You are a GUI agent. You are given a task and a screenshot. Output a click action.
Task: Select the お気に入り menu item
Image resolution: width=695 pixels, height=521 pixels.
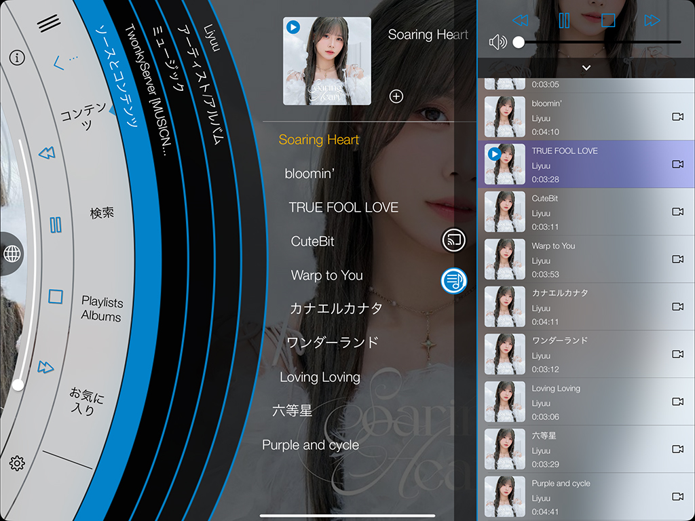86,401
